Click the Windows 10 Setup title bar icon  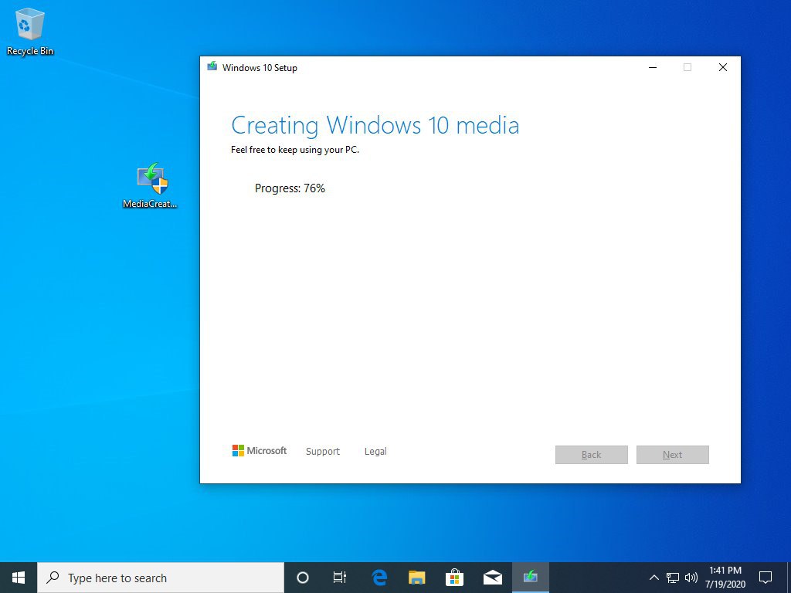212,67
